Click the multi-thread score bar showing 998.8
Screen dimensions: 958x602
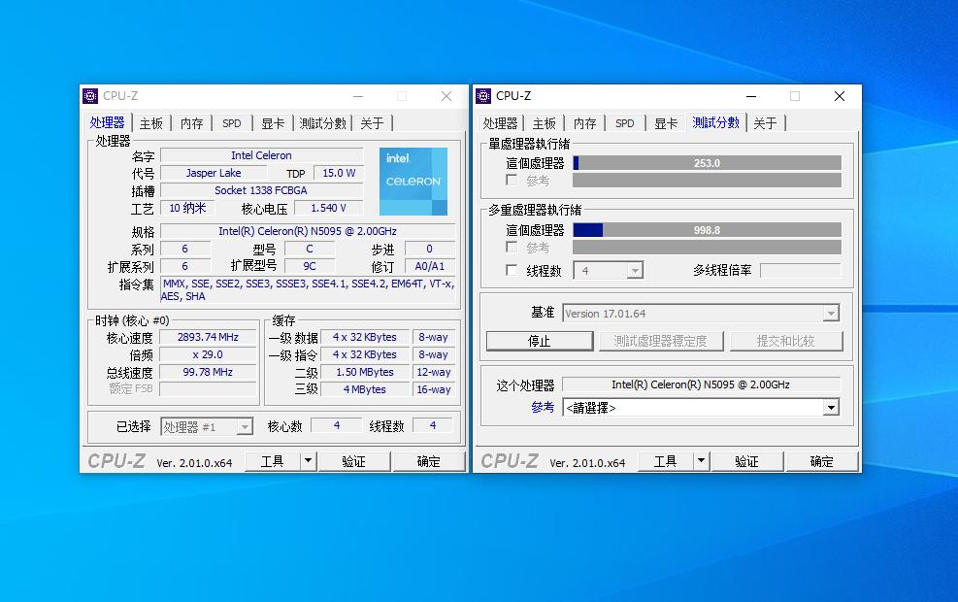click(709, 230)
